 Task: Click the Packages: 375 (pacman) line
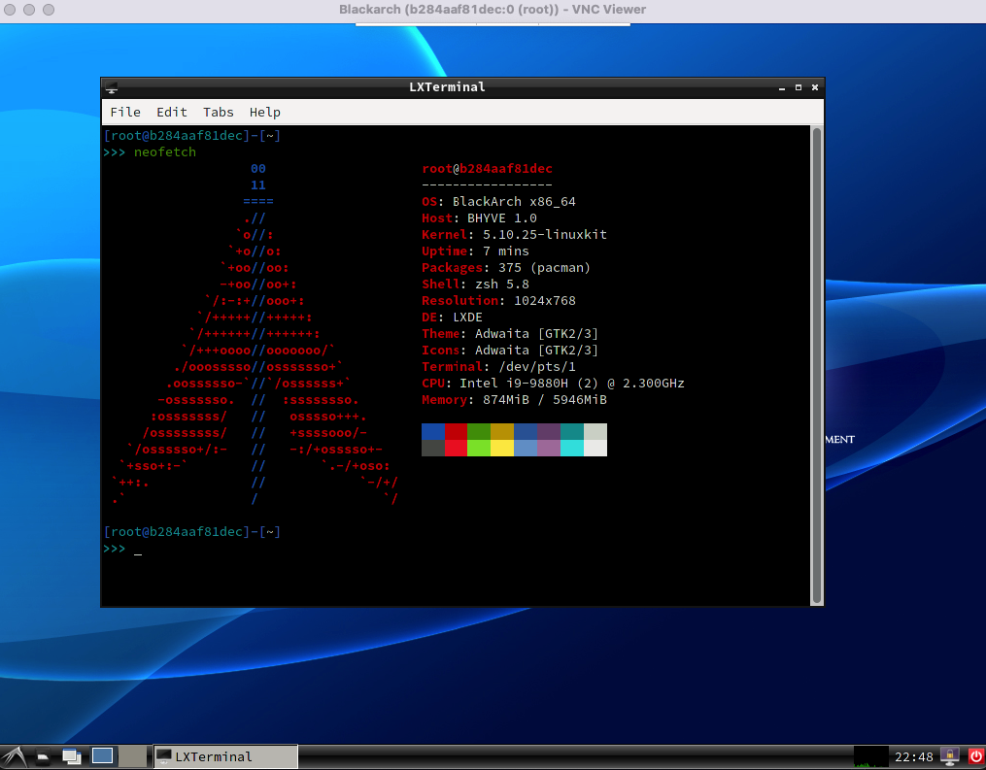pos(506,268)
